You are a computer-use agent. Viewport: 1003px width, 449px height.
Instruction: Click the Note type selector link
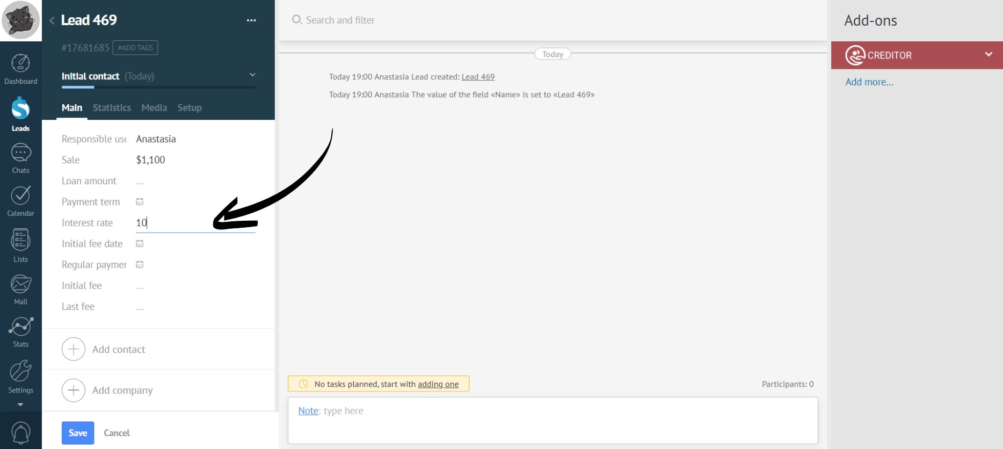[308, 411]
